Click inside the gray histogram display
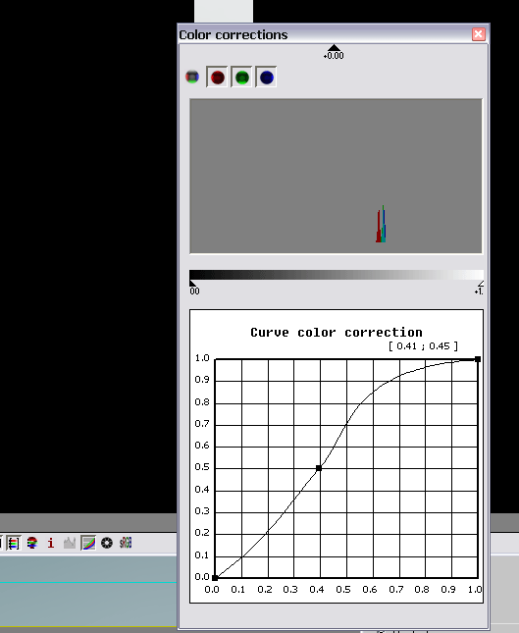The height and width of the screenshot is (633, 519). [336, 177]
